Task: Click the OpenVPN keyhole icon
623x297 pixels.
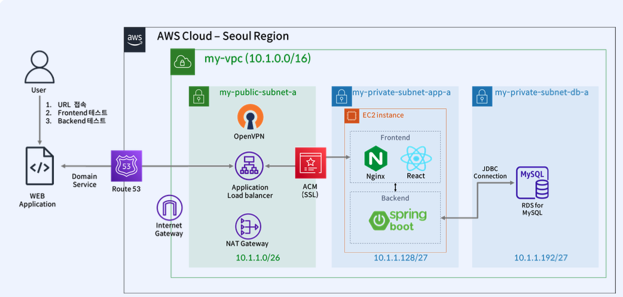Action: click(x=251, y=118)
